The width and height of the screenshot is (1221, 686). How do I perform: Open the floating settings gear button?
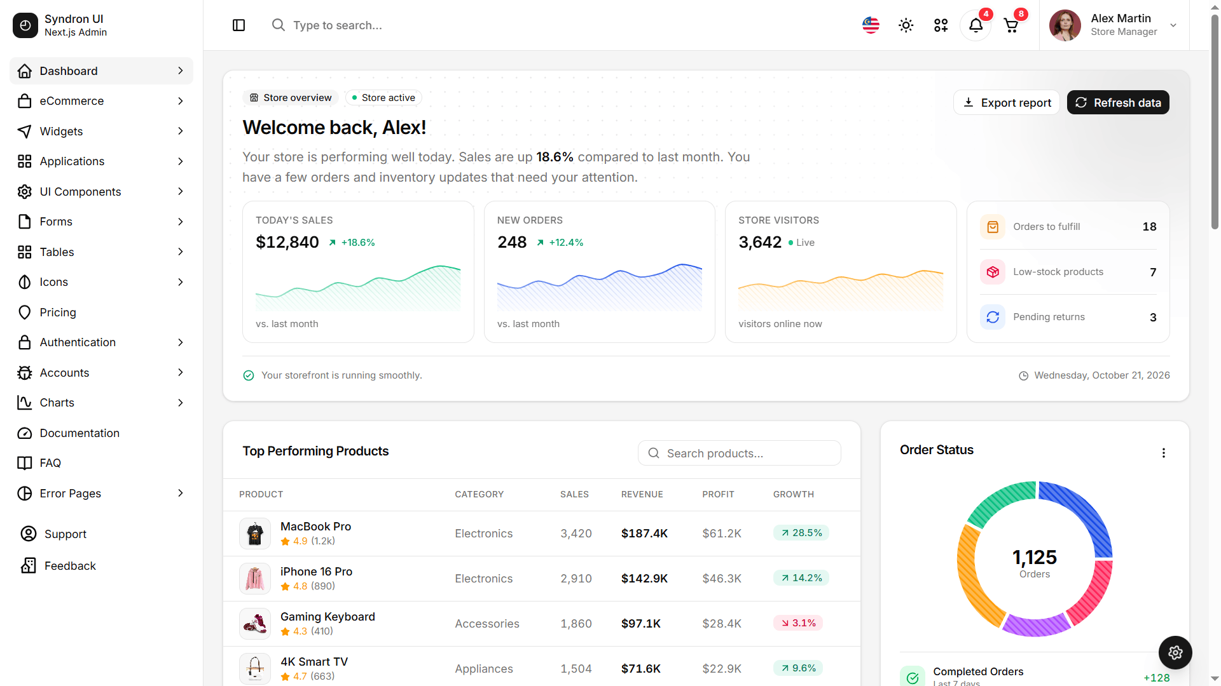click(1175, 652)
